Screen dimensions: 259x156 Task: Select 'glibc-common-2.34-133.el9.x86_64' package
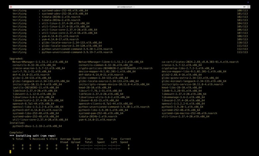point(103,78)
